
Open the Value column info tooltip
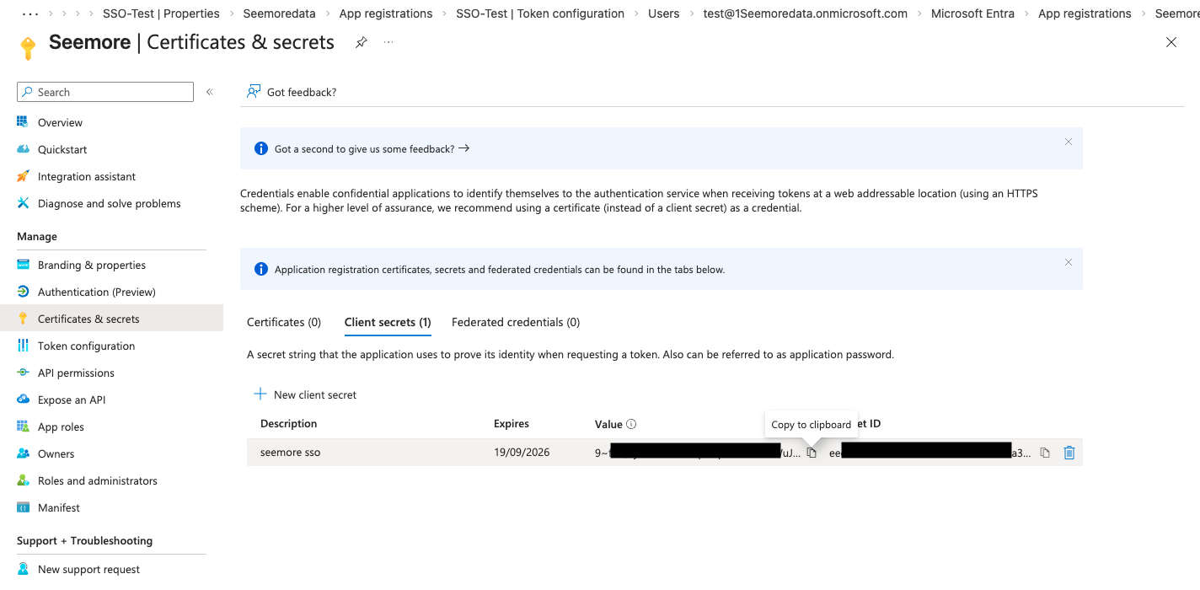pyautogui.click(x=633, y=424)
